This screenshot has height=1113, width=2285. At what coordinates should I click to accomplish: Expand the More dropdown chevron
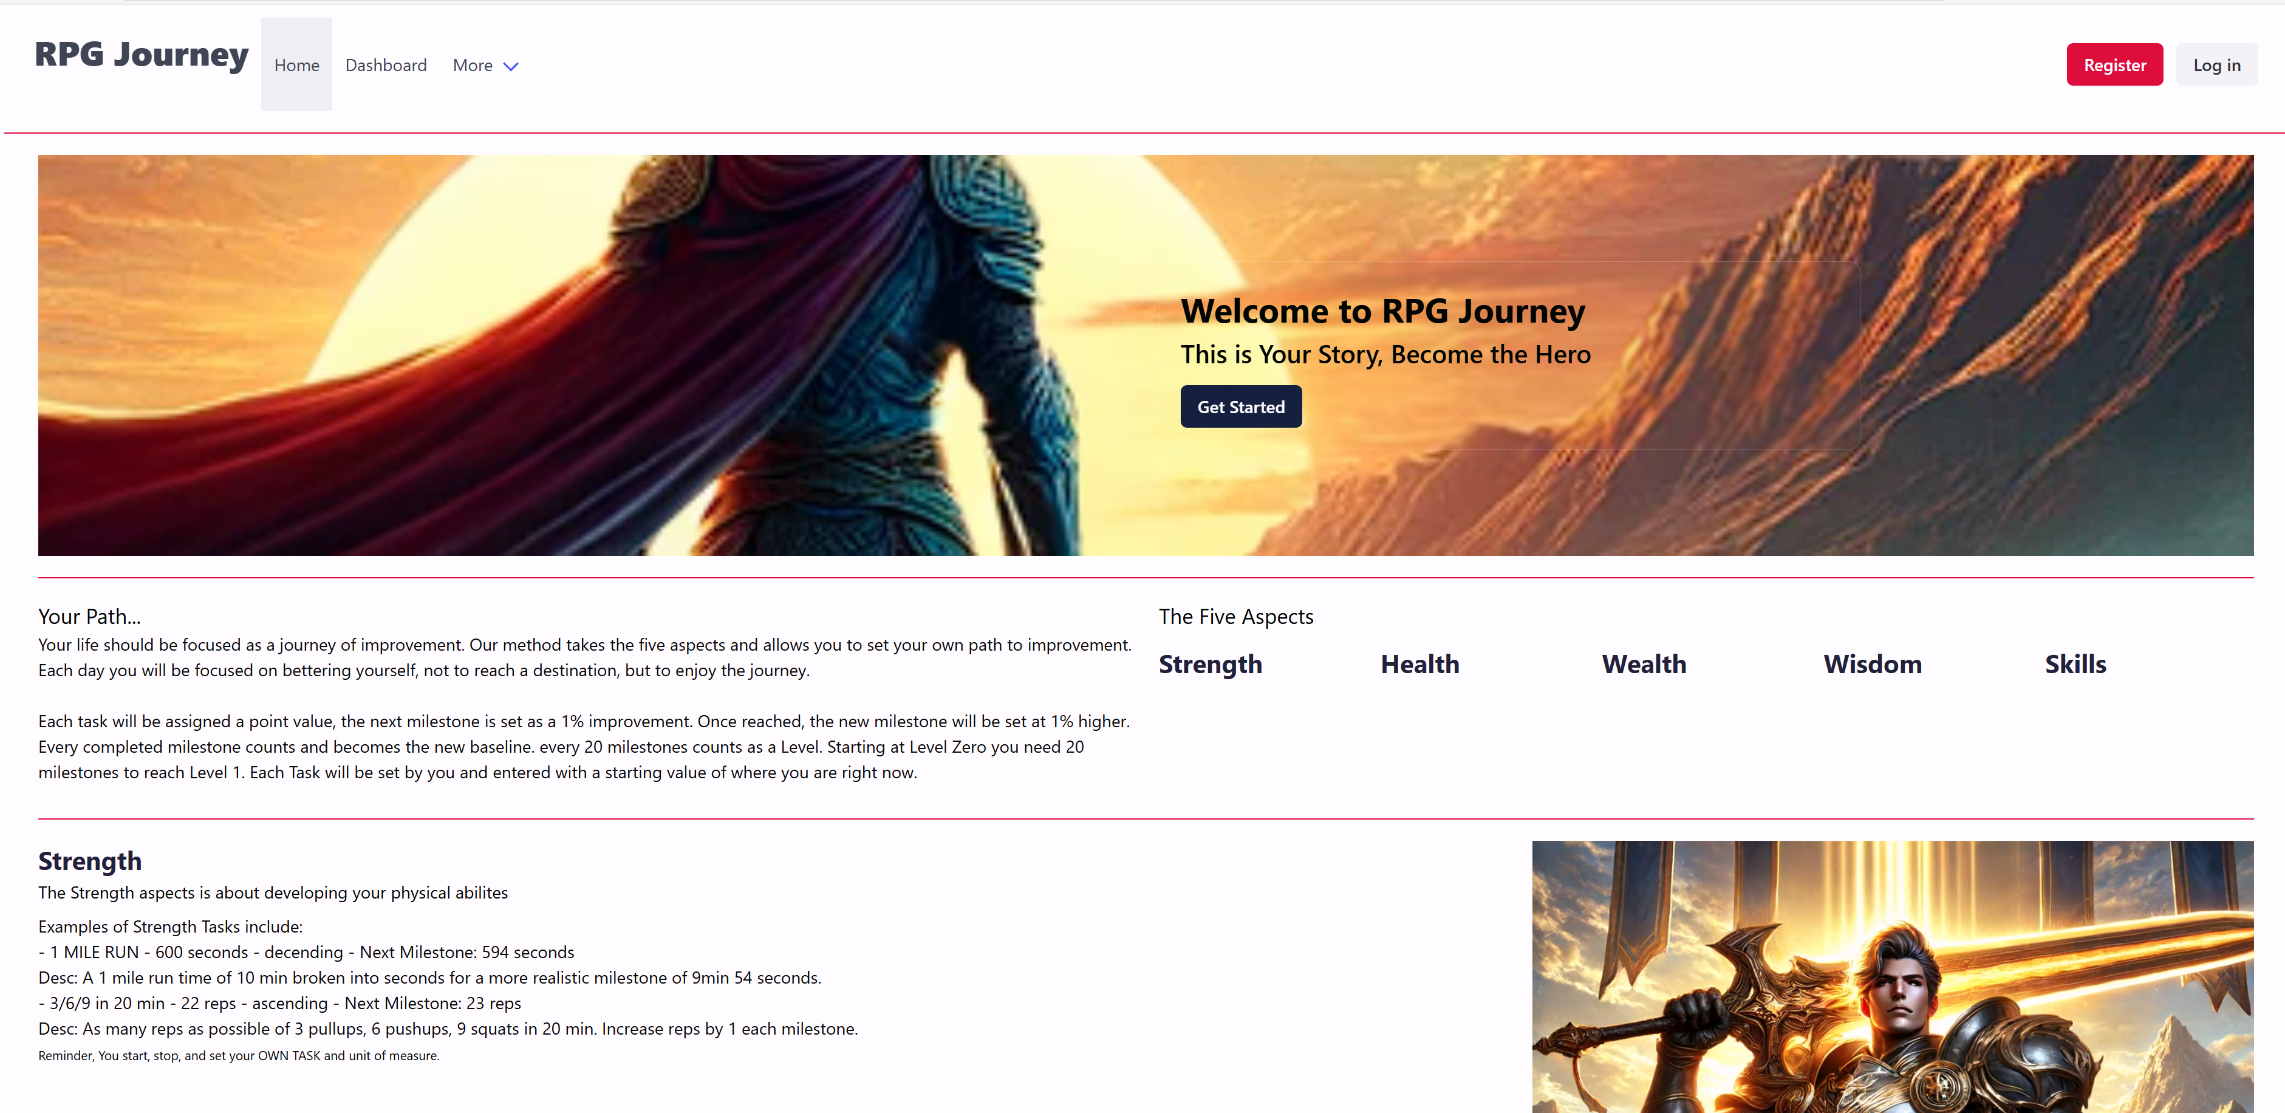pyautogui.click(x=511, y=67)
